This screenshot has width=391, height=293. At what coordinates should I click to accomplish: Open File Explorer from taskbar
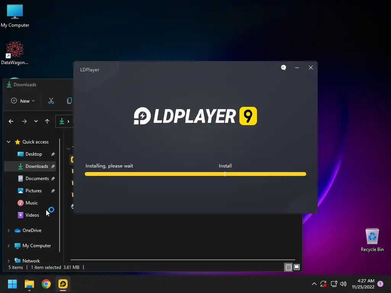coord(29,284)
